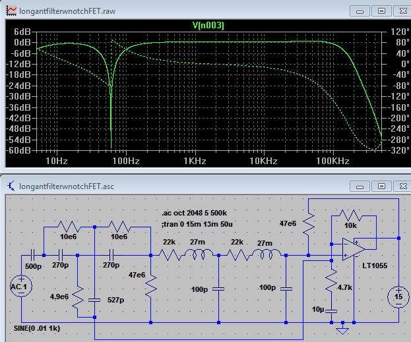Click the 500p input capacitor
411x342 pixels.
point(32,255)
